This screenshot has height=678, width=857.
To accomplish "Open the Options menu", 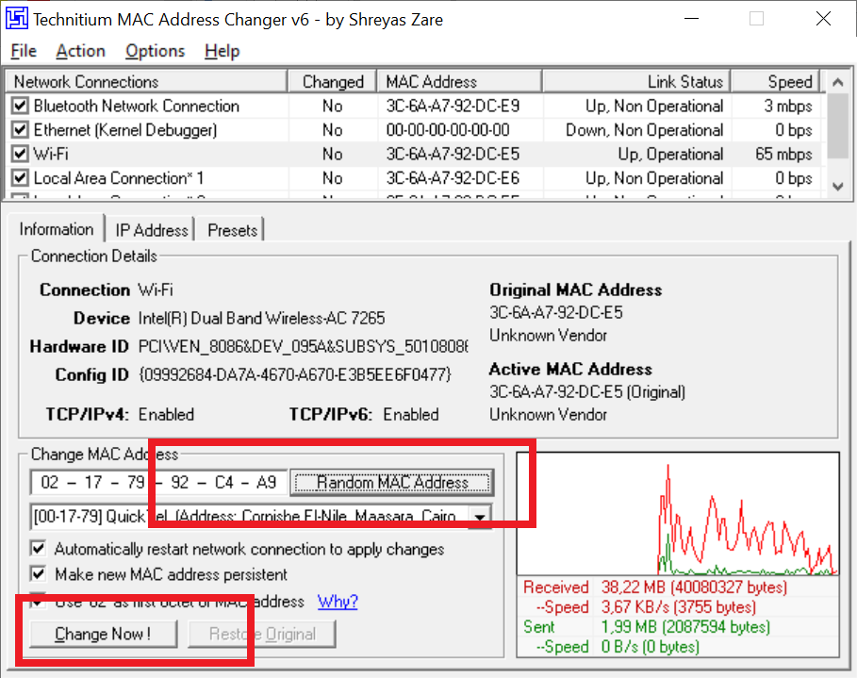I will point(155,51).
